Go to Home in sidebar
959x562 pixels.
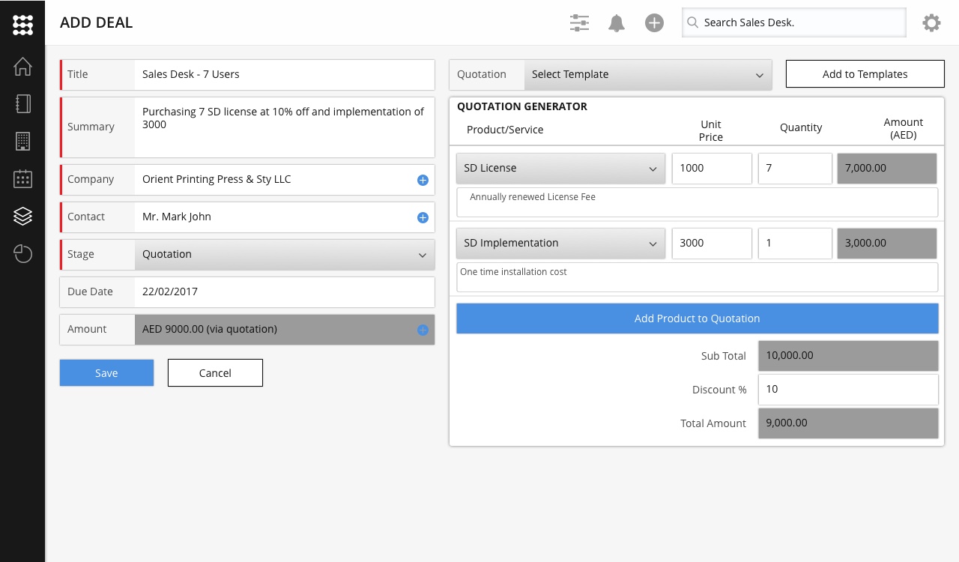tap(22, 66)
